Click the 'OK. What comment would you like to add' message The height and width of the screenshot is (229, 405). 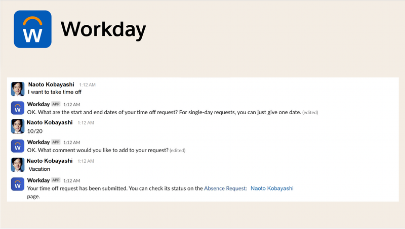click(x=98, y=150)
